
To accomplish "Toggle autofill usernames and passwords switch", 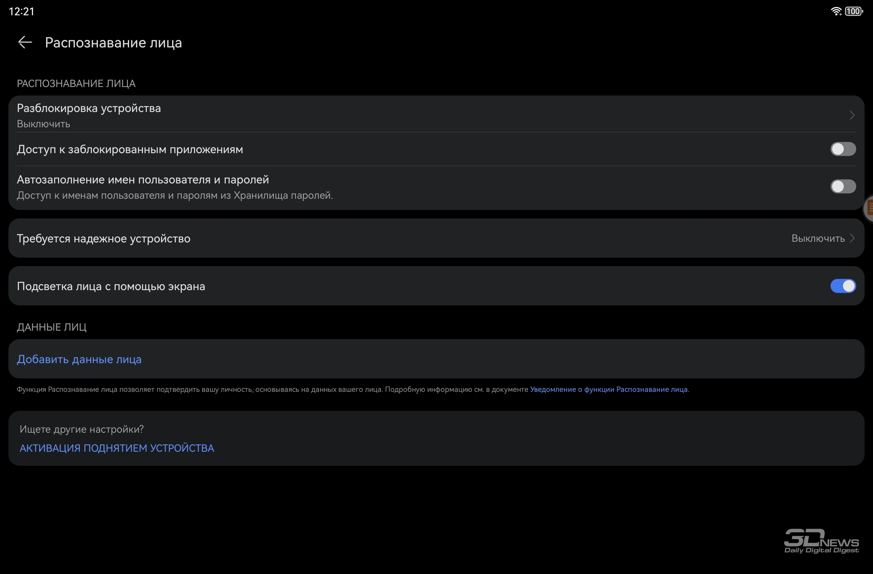I will click(843, 187).
